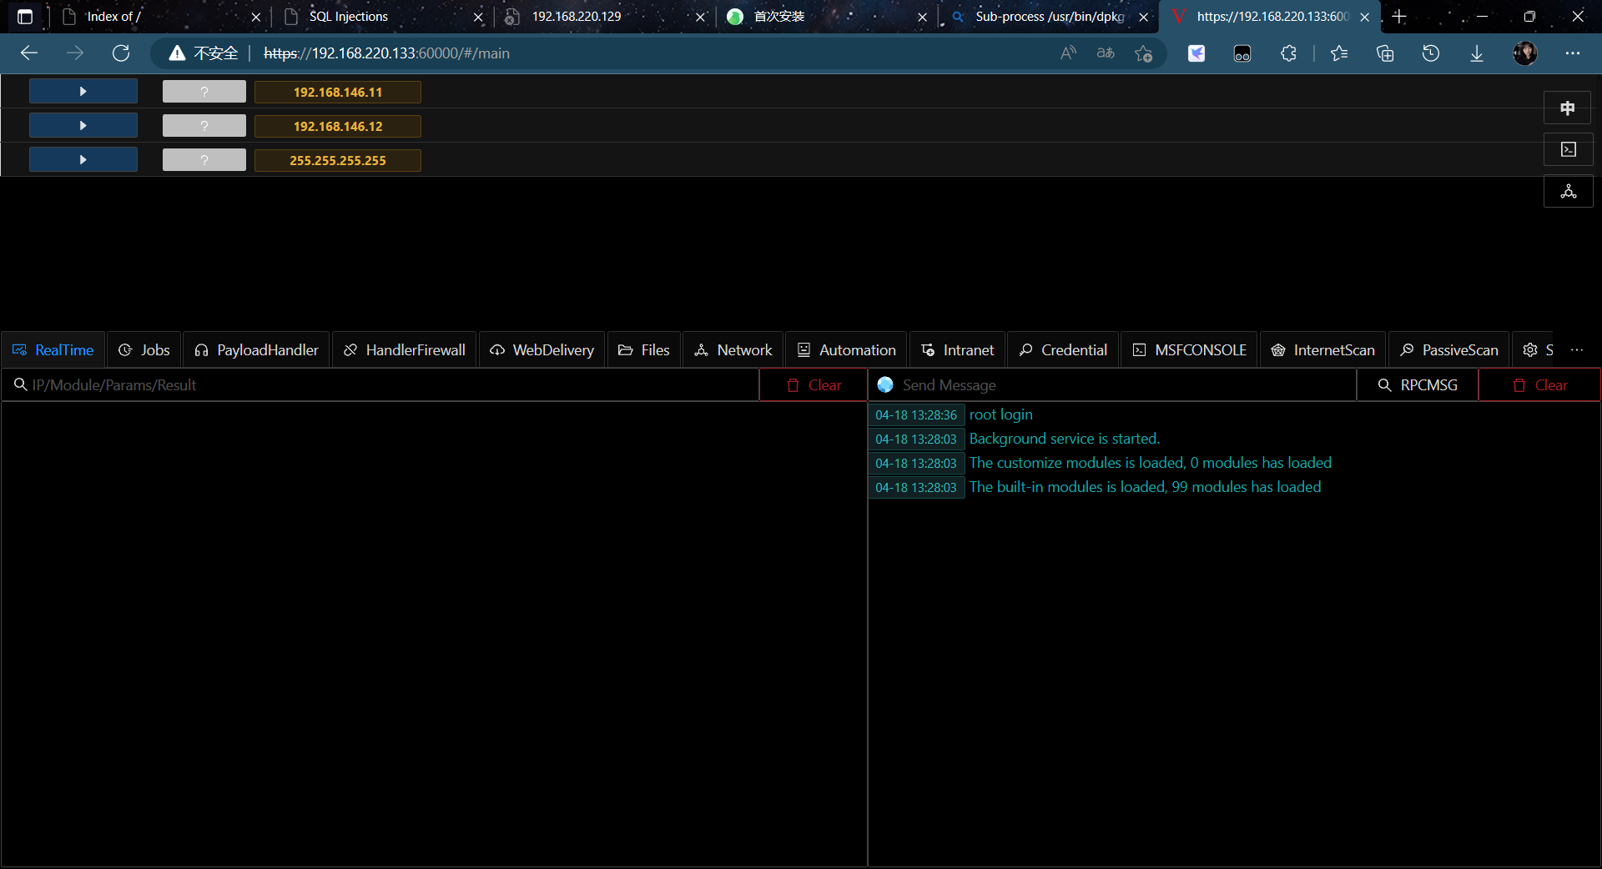The height and width of the screenshot is (869, 1602).
Task: Expand the row for host 192.168.146.11
Action: 83,91
